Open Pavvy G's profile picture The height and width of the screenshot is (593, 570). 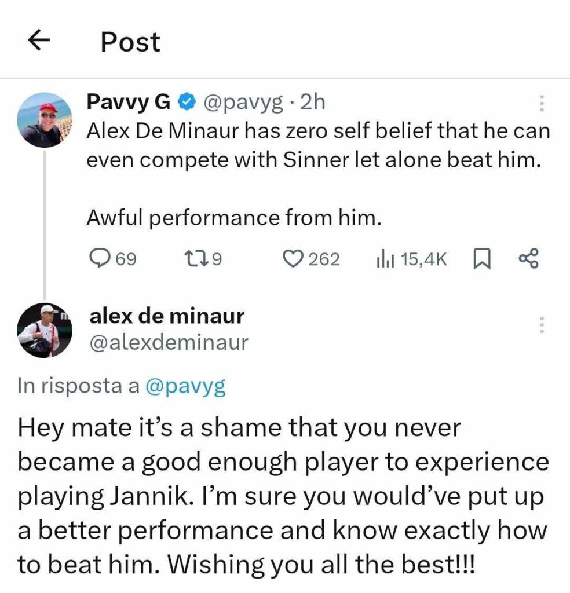44,120
